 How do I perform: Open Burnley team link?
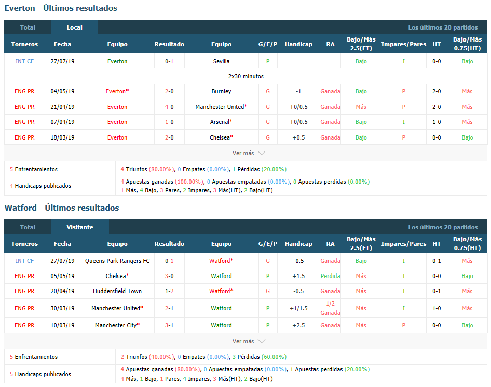tap(222, 91)
